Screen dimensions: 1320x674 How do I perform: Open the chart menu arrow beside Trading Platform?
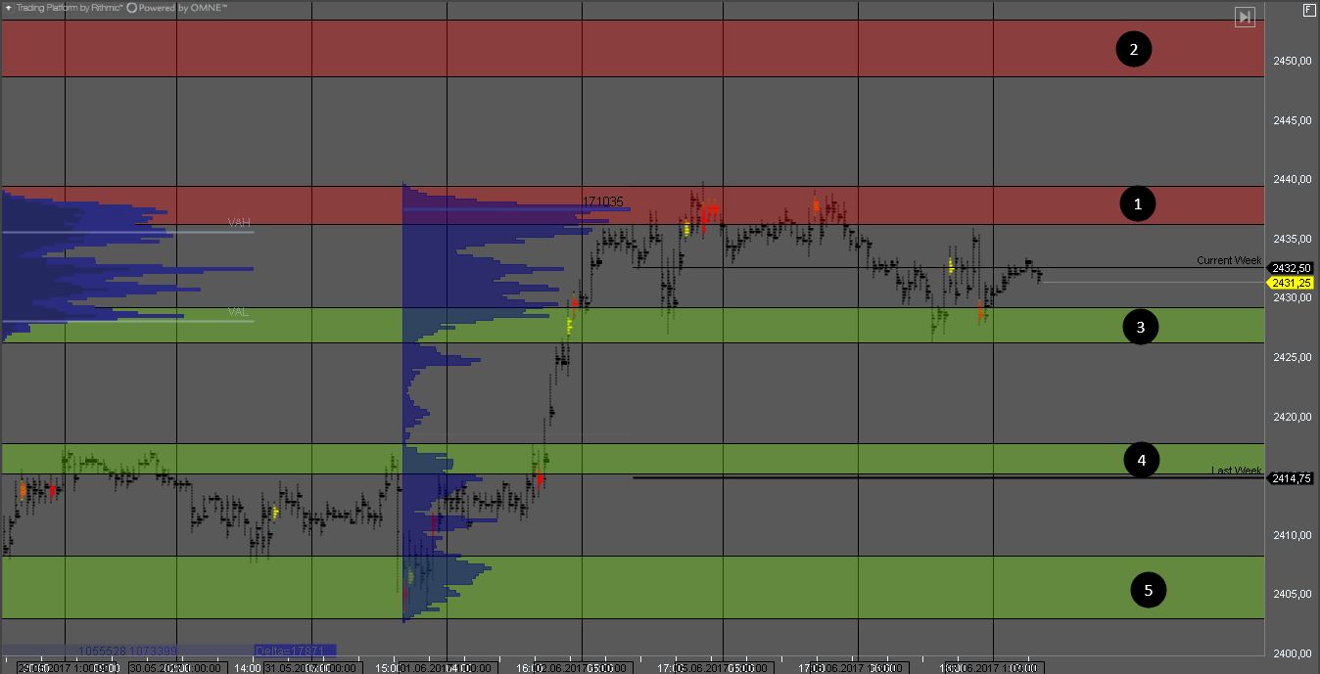pos(9,8)
